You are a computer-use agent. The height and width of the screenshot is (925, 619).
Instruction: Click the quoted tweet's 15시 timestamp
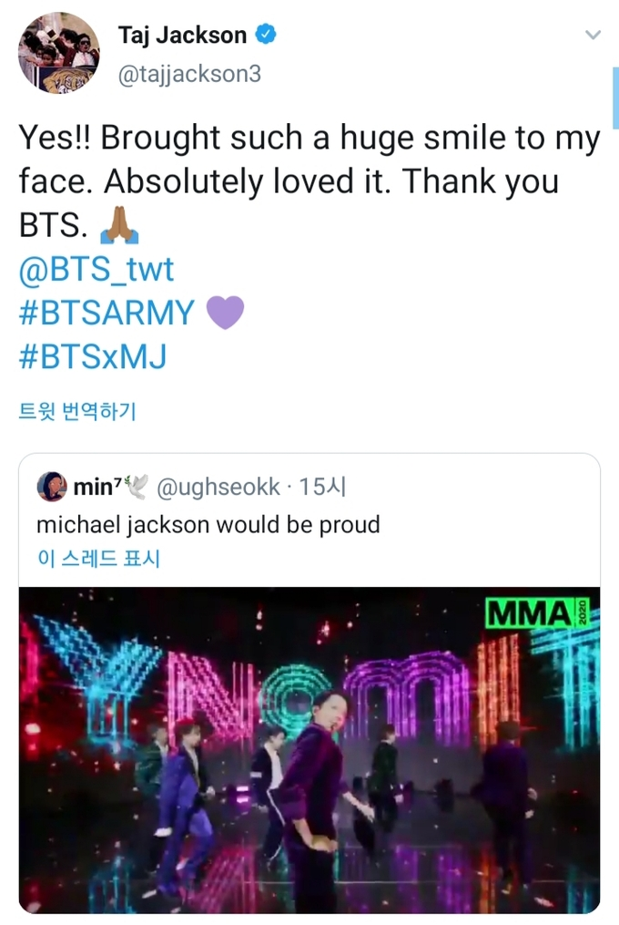click(x=322, y=488)
